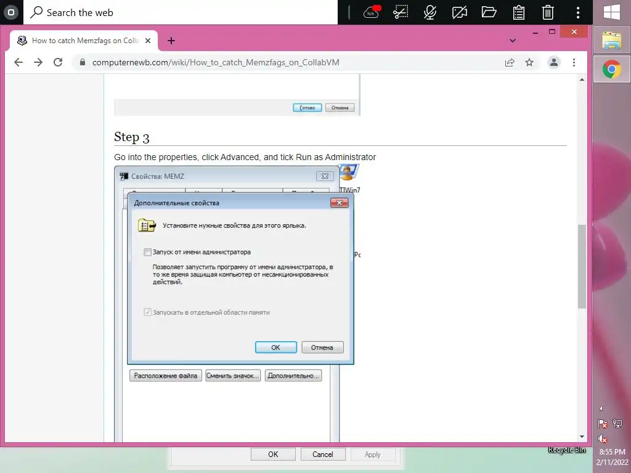Screen dimensions: 631x473
Task: Show hidden tray icons arrow
Action: click(601, 409)
